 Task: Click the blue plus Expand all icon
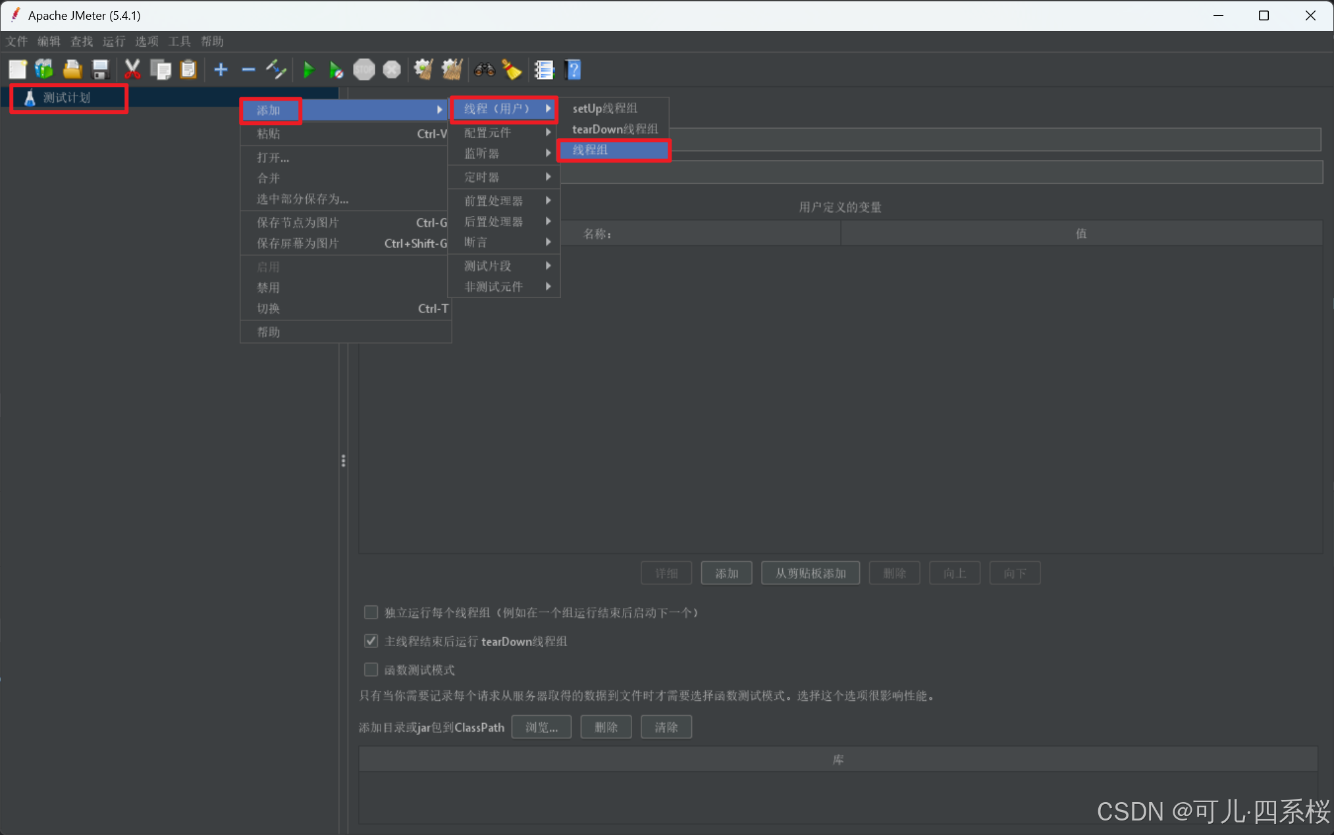(x=221, y=70)
